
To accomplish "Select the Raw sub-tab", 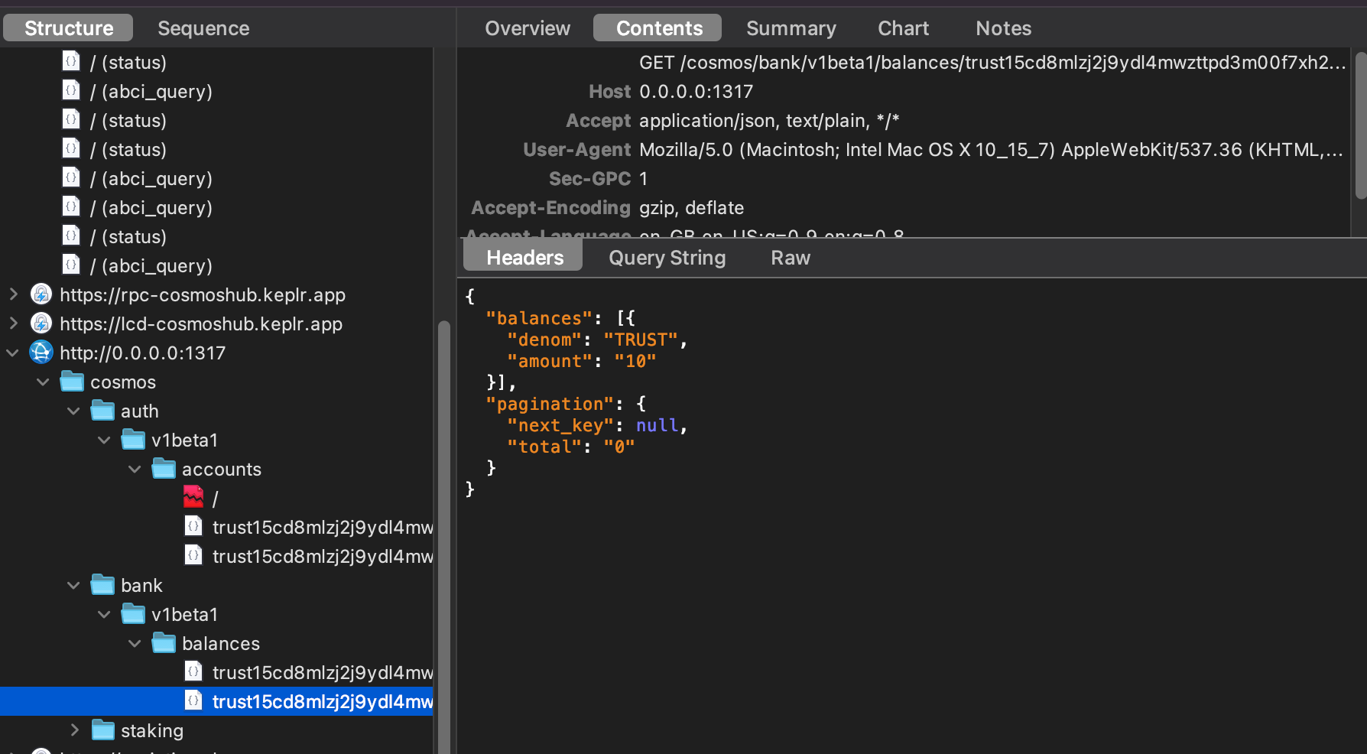I will point(790,258).
